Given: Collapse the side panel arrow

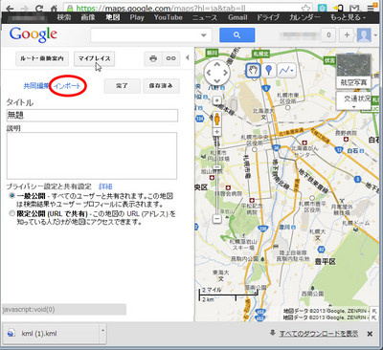Looking at the screenshot, I should (188, 57).
